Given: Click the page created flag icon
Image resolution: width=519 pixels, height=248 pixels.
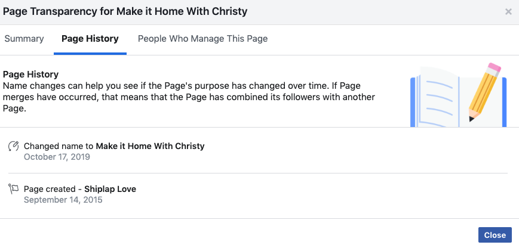Looking at the screenshot, I should coord(13,189).
